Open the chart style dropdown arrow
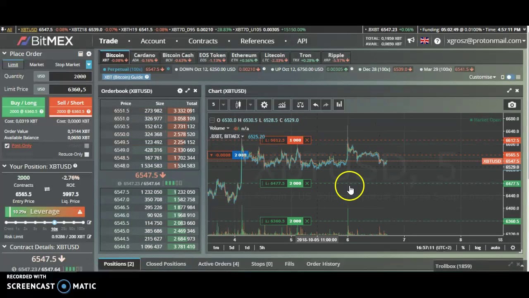The image size is (529, 298). 250,105
